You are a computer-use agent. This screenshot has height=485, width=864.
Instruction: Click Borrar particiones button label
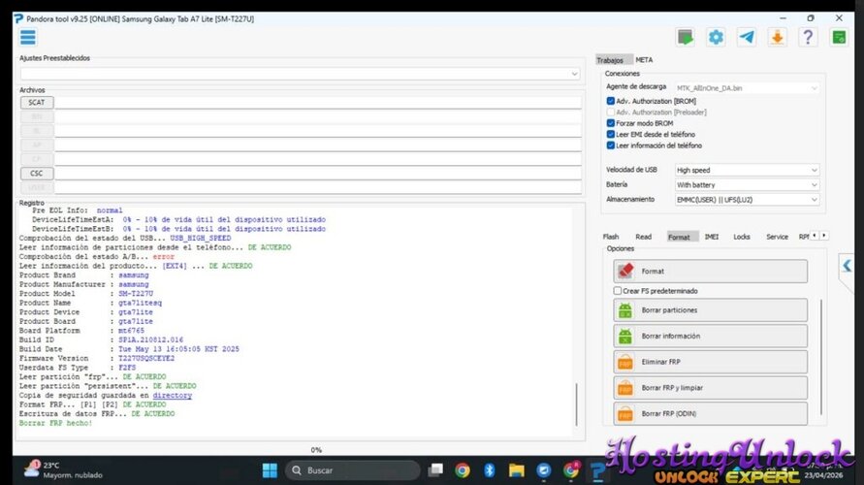pyautogui.click(x=669, y=310)
